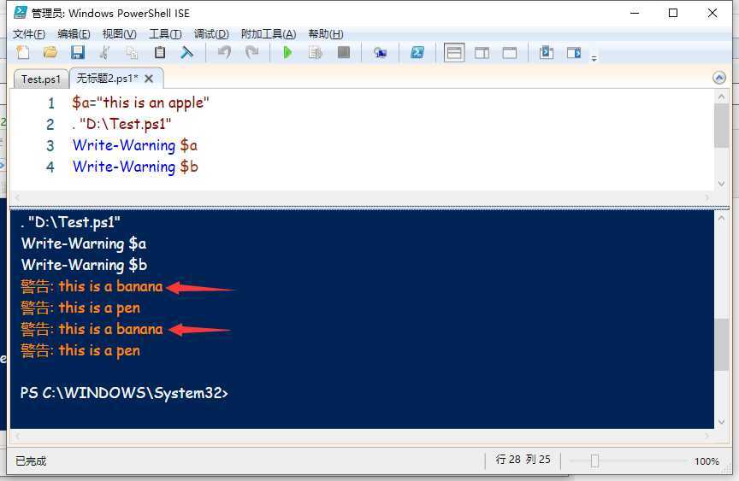Click the 已完成 status text
This screenshot has height=481, width=739.
point(31,460)
